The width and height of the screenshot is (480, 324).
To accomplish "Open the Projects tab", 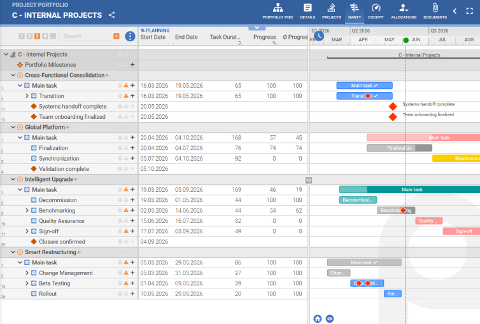I will point(332,11).
